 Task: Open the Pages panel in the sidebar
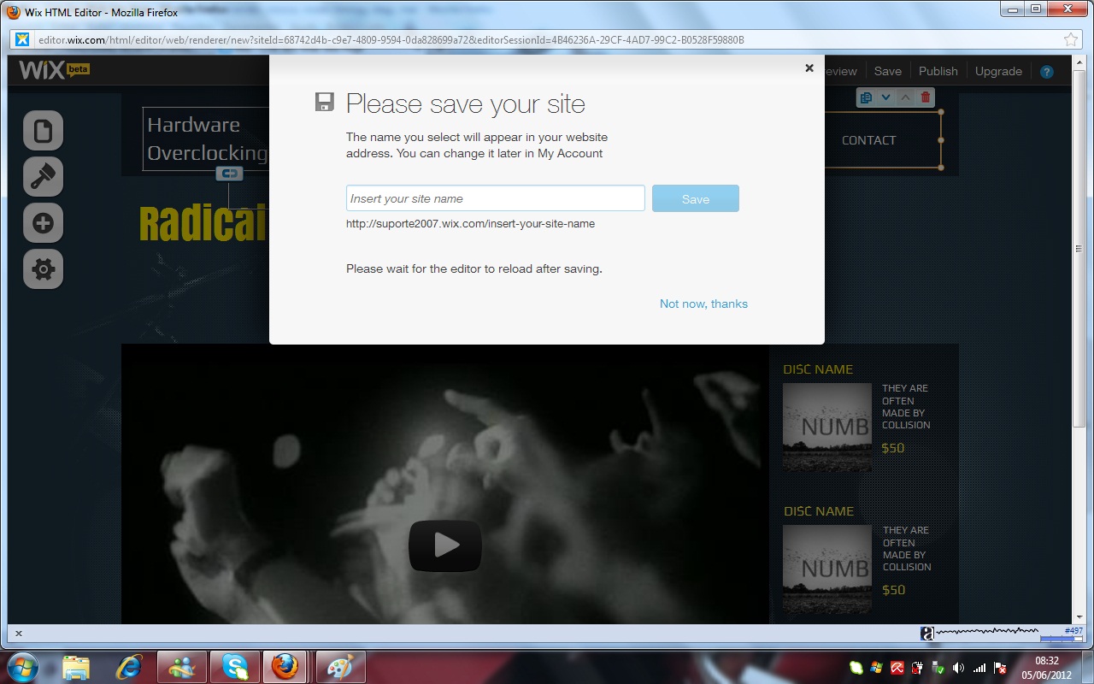(x=43, y=131)
